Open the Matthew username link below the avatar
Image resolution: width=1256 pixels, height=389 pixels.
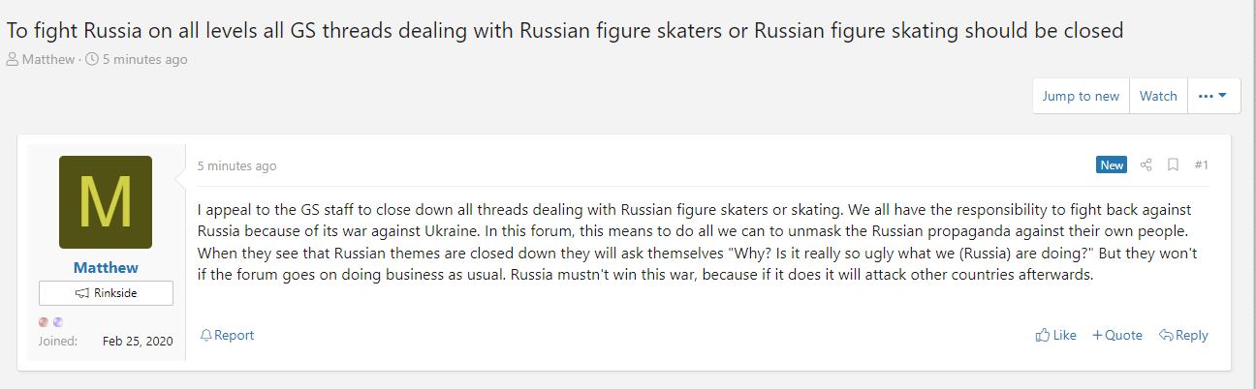click(x=106, y=267)
